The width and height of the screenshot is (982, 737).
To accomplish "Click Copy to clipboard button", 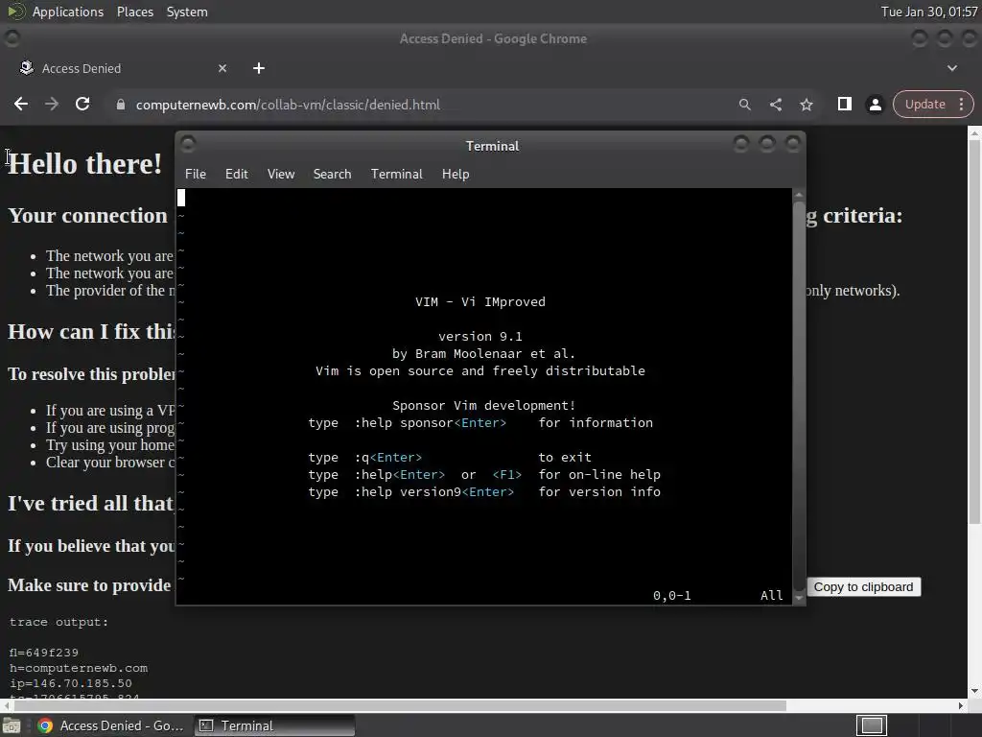I will tap(863, 587).
